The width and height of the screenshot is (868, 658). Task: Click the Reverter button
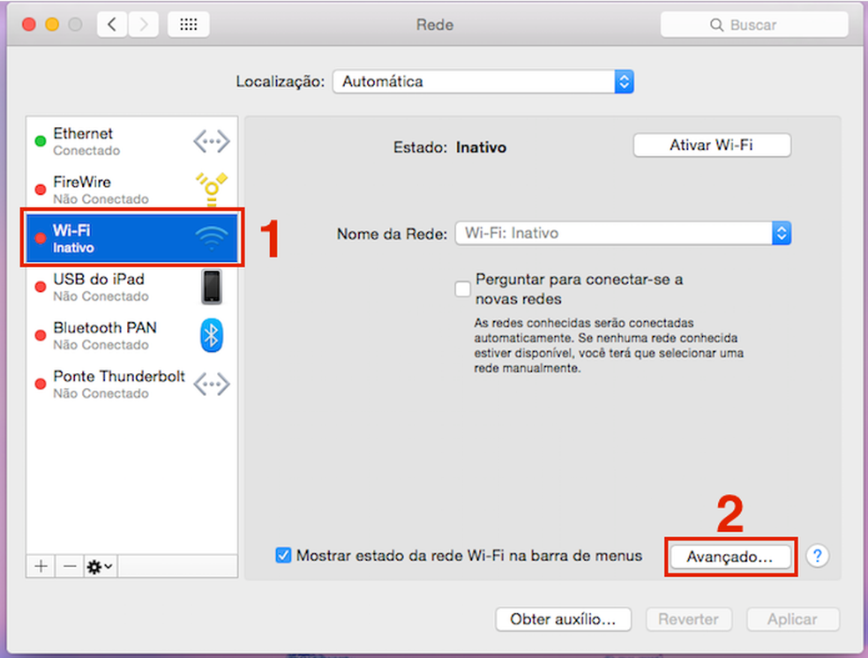pyautogui.click(x=689, y=619)
